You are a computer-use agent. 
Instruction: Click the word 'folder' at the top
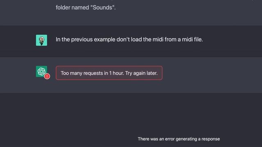click(x=63, y=7)
